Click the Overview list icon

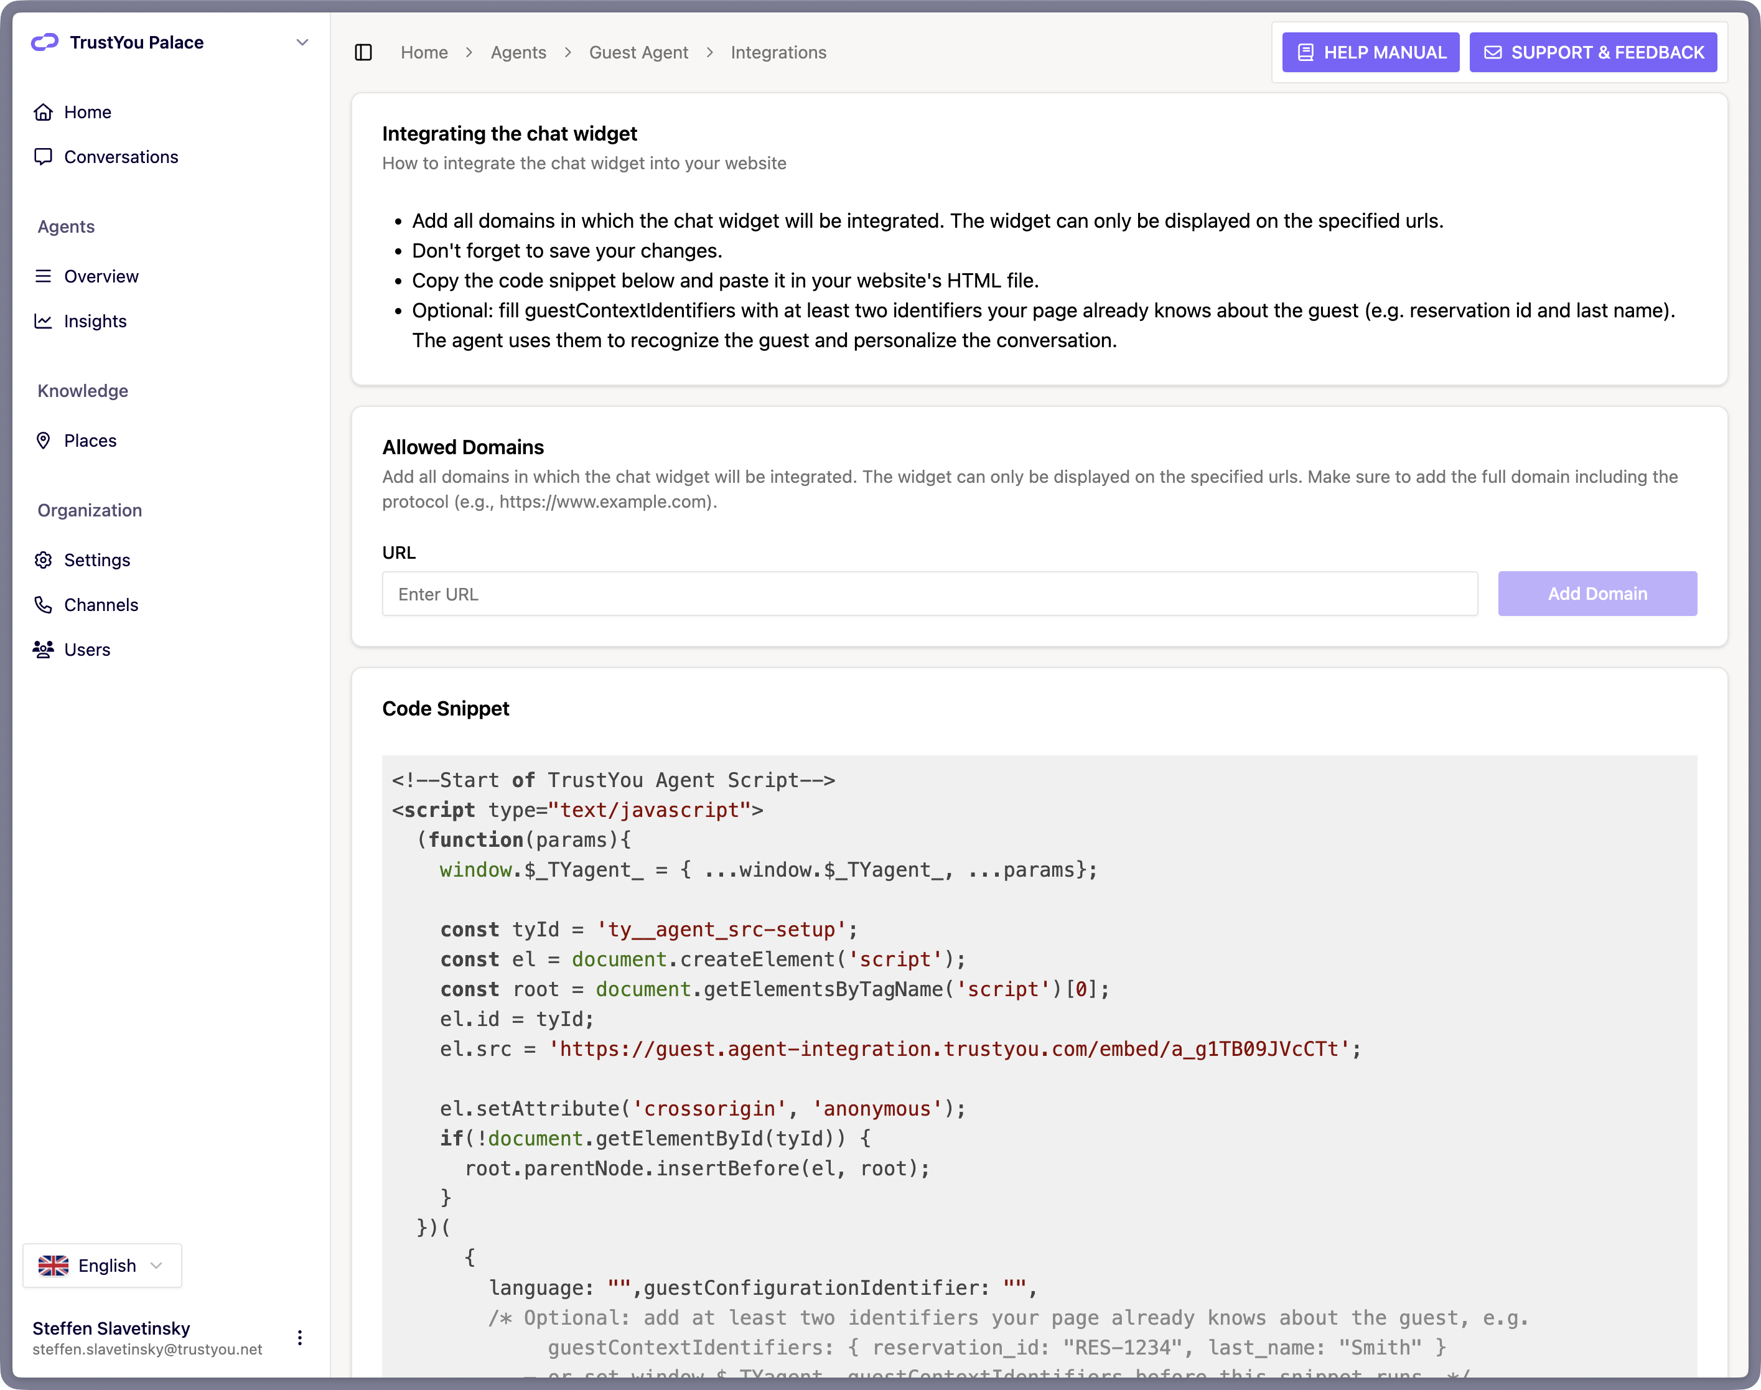pos(43,277)
